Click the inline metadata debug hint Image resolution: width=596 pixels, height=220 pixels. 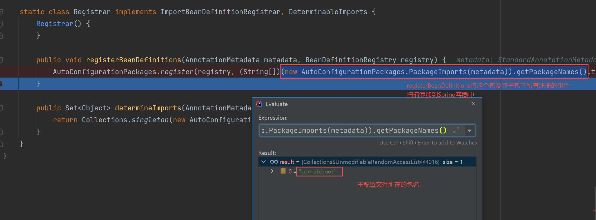point(526,60)
